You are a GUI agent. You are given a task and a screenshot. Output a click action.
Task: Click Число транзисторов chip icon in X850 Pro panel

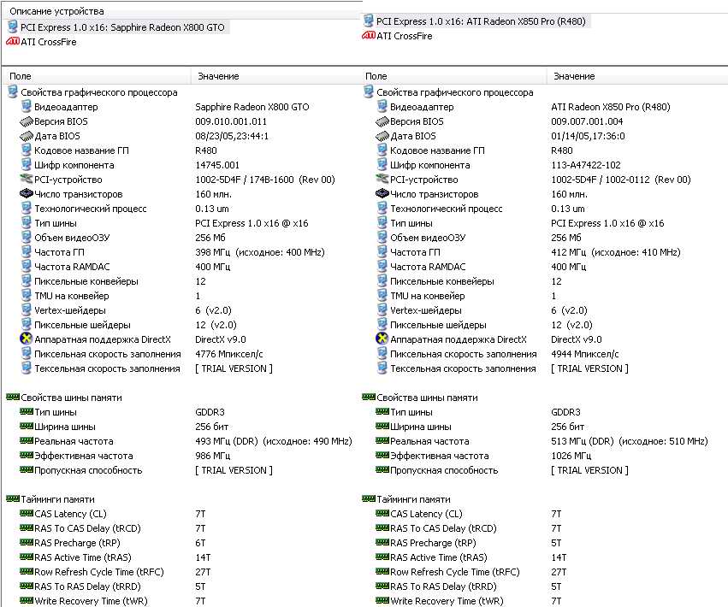(382, 193)
